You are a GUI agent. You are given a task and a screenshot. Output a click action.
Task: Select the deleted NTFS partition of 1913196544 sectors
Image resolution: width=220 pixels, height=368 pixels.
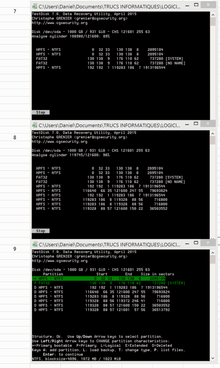coord(101,287)
